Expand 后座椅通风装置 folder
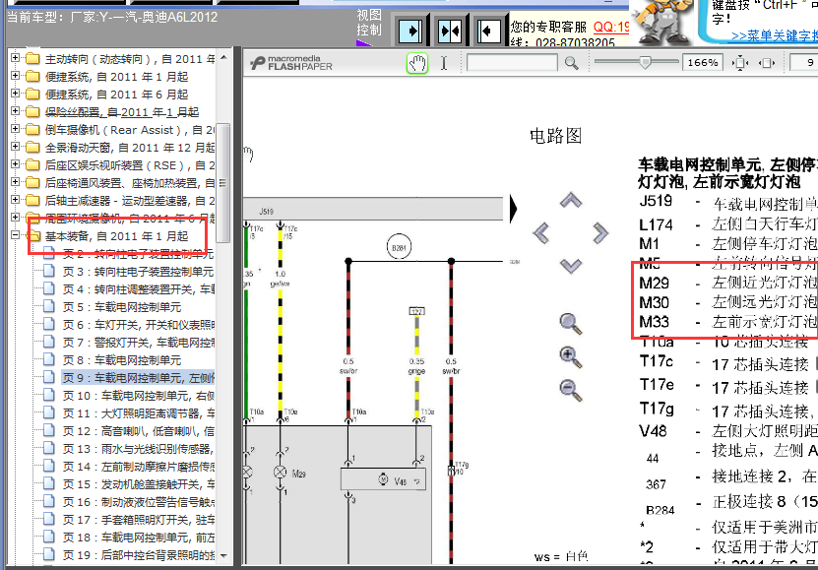 pyautogui.click(x=15, y=182)
